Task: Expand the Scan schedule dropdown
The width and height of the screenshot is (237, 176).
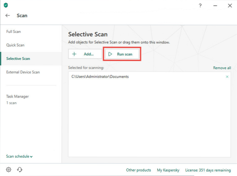Action: point(19,156)
